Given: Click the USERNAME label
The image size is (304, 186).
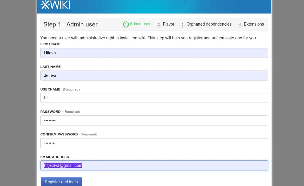Looking at the screenshot, I should pyautogui.click(x=50, y=89).
